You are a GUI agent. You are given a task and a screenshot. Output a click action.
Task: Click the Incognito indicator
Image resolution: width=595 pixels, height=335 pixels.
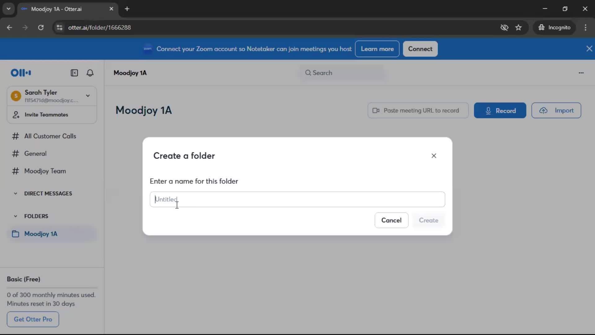pyautogui.click(x=554, y=28)
